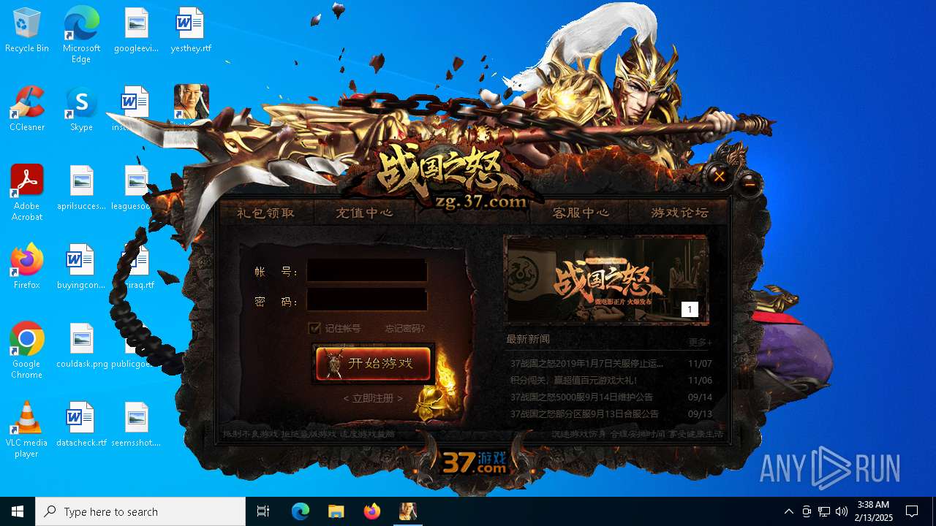Open news item 37战国之怒2019年1月7日关服停止运...
This screenshot has height=526, width=936.
coord(586,363)
